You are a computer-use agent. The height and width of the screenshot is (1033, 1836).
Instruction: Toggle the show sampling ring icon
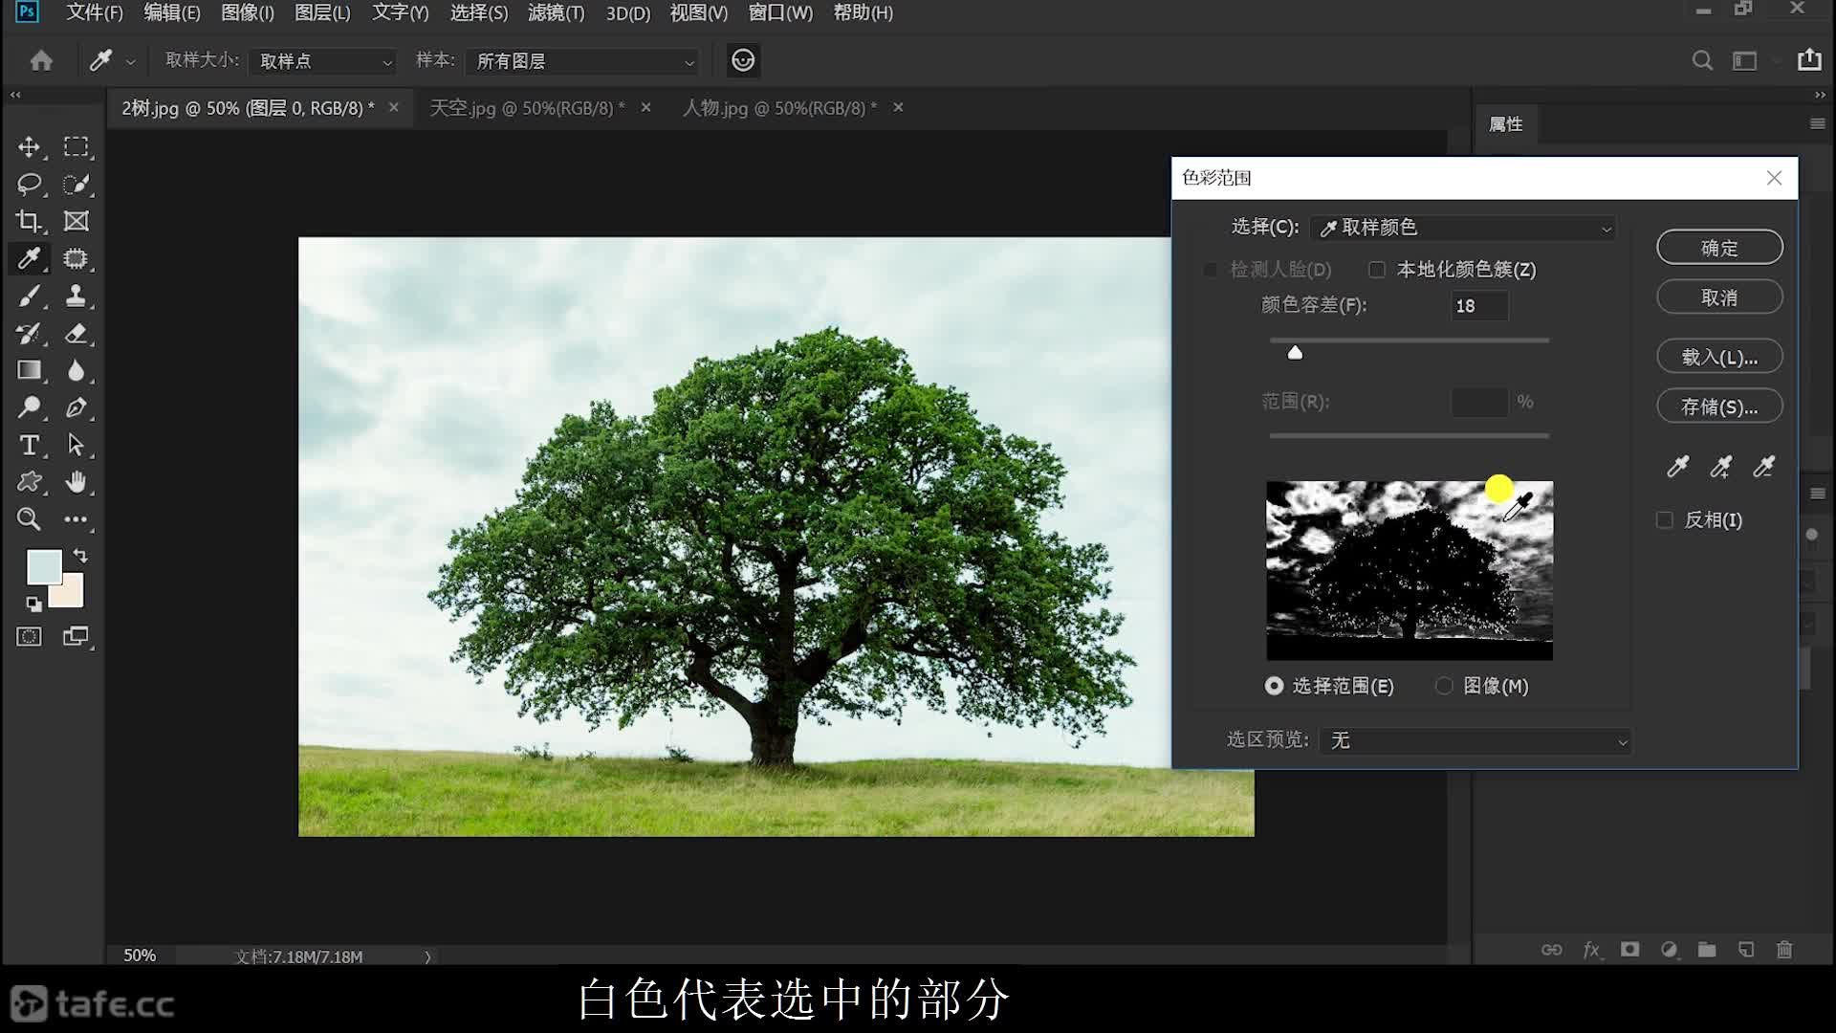[x=743, y=60]
